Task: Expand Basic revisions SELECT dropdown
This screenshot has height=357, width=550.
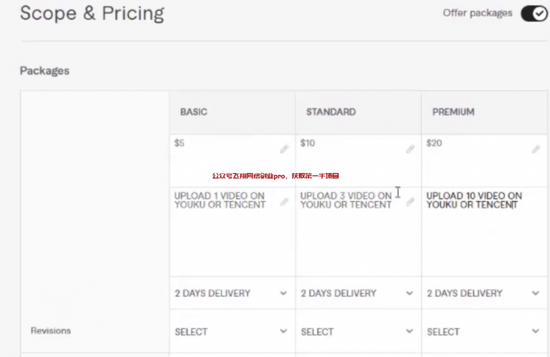Action: point(231,332)
